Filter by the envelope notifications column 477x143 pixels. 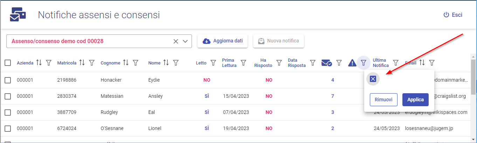[x=339, y=63]
